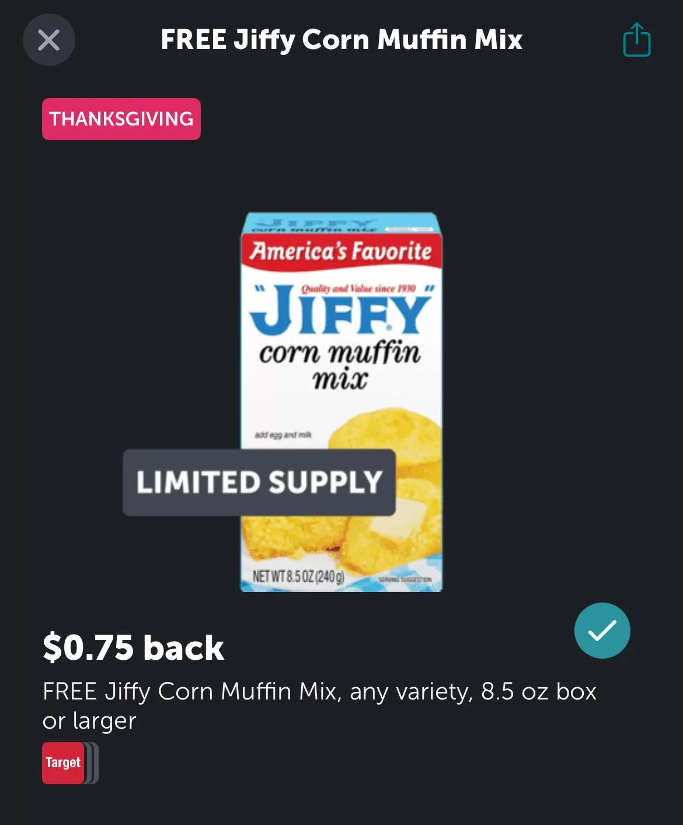Tap the blue top flap of the Jiffy box
The image size is (683, 825).
point(340,223)
